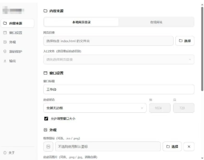Click the 窗口标题 field with 工作台

[119, 89]
